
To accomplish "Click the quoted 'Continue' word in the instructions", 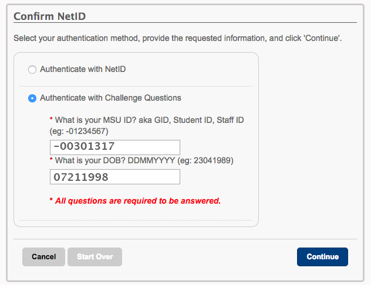I will coord(322,38).
